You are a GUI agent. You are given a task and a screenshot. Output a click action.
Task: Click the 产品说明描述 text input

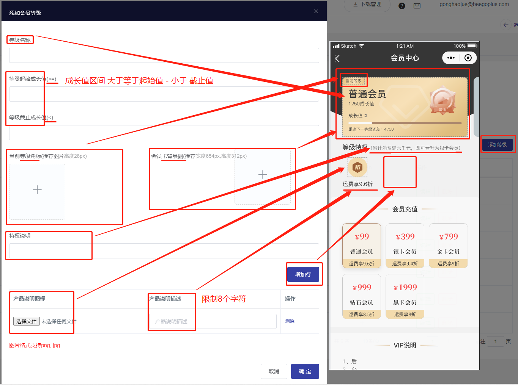[x=213, y=321]
